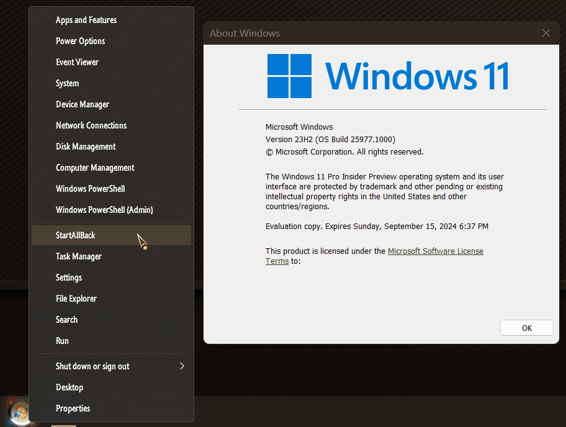This screenshot has width=566, height=427.
Task: Click the About Windows title bar text
Action: click(x=245, y=34)
